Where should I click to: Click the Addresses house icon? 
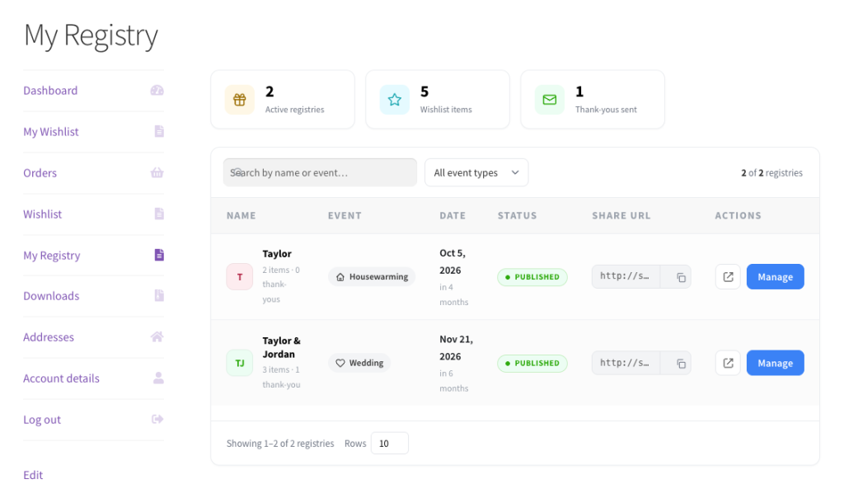pos(157,337)
